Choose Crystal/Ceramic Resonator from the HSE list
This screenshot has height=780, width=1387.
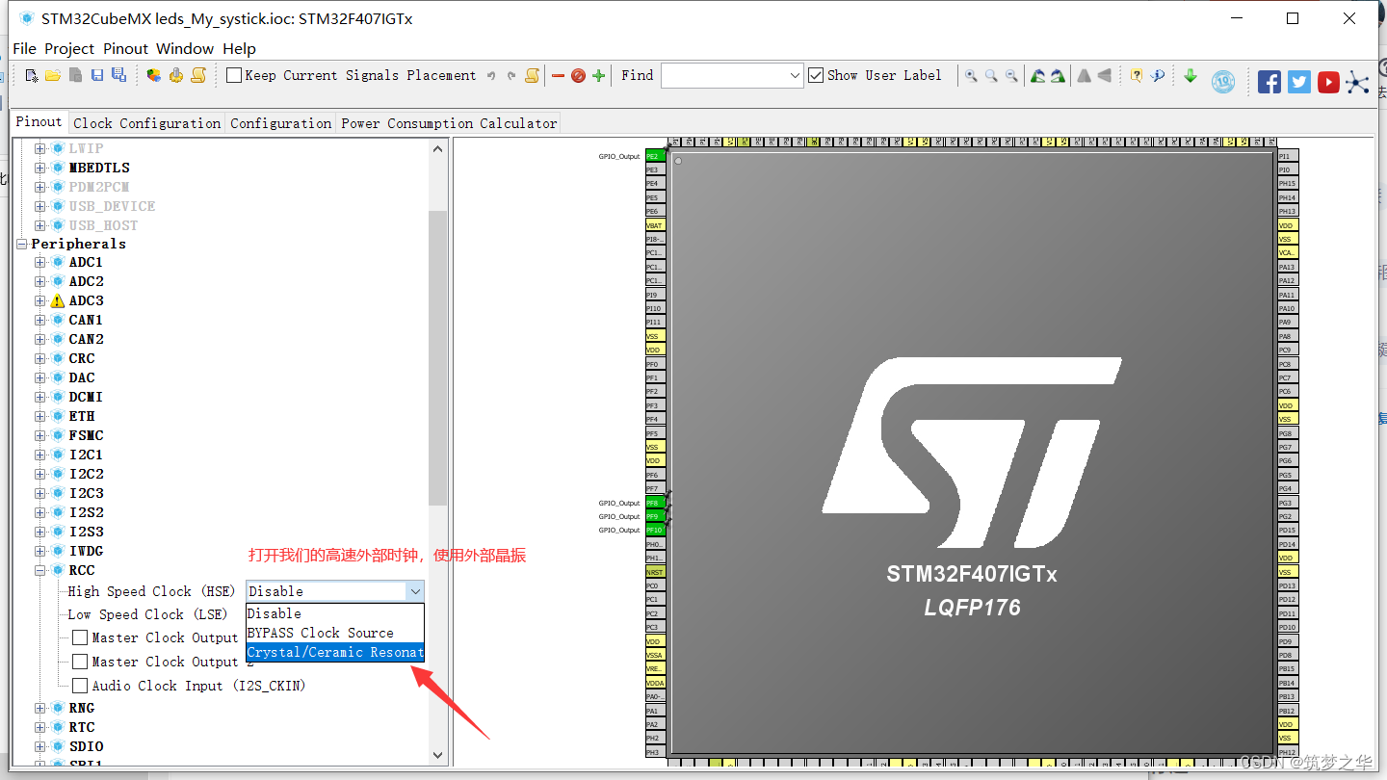335,652
